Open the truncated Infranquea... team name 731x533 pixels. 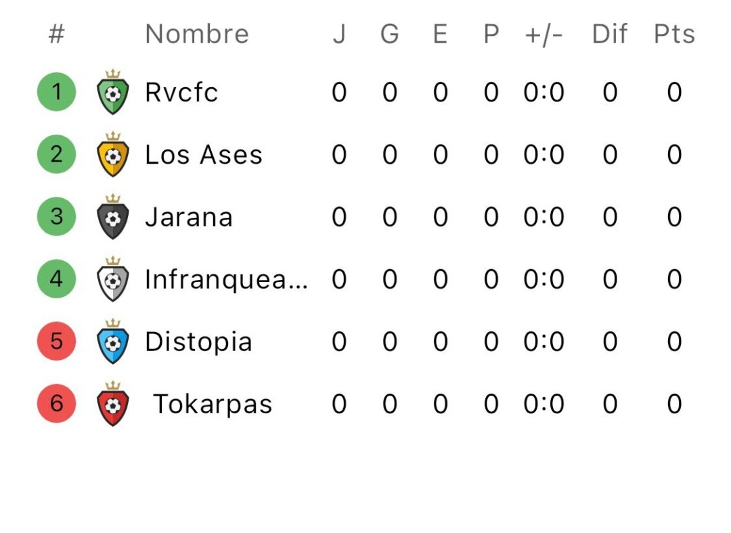pos(227,279)
